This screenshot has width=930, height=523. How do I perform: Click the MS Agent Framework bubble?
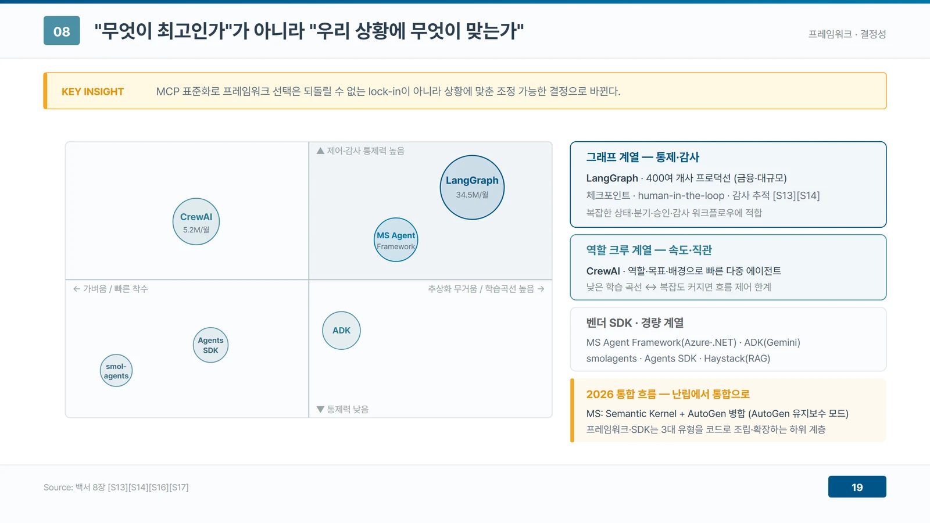(396, 239)
